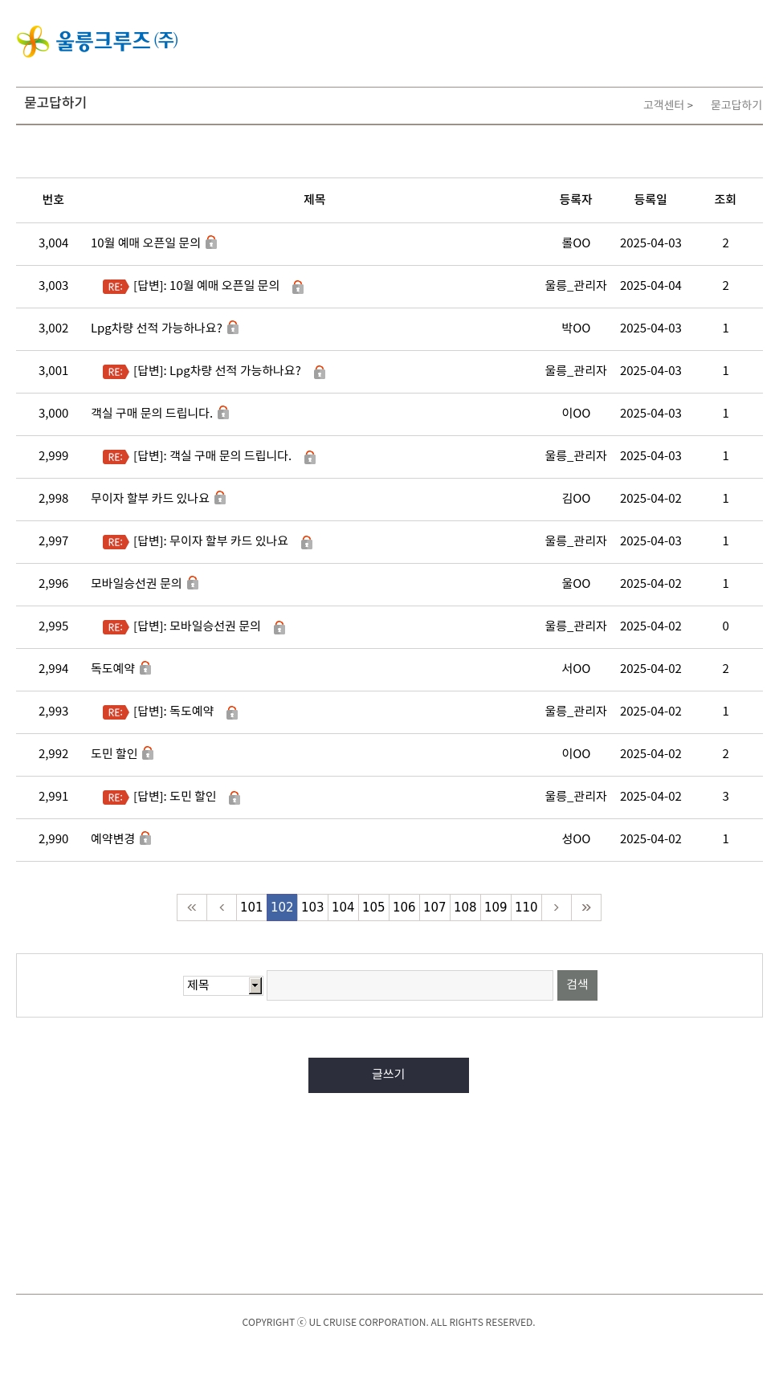Image resolution: width=779 pixels, height=1399 pixels.
Task: Go to page 105
Action: [x=373, y=908]
